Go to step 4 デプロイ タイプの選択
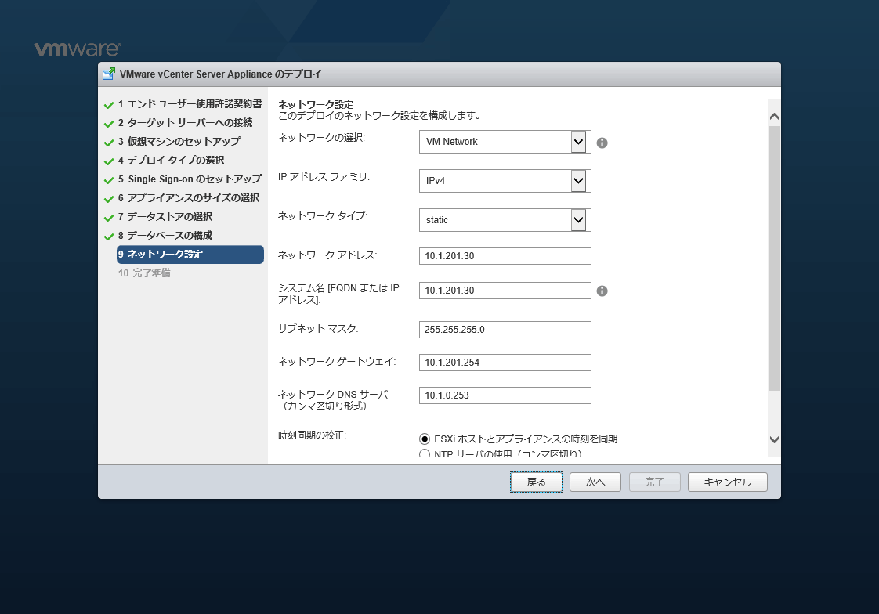Viewport: 879px width, 614px height. (x=171, y=161)
